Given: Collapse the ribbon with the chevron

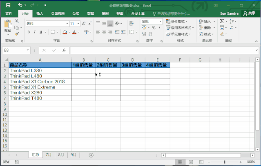Looking at the screenshot, I should [x=257, y=41].
